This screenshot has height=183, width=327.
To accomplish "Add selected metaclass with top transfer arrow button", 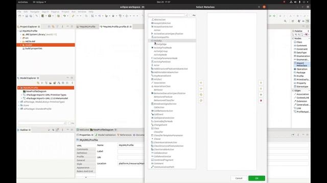I will (x=201, y=83).
